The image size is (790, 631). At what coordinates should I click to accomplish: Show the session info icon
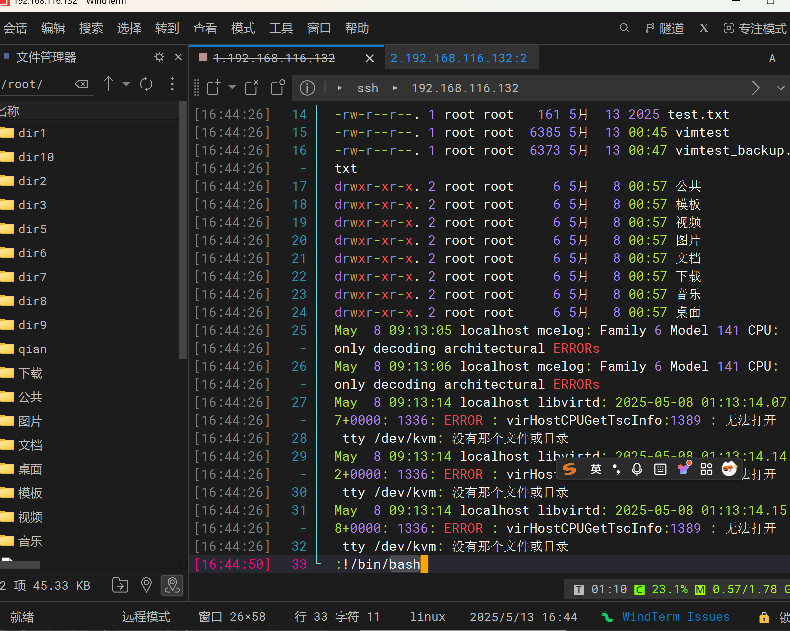[307, 88]
